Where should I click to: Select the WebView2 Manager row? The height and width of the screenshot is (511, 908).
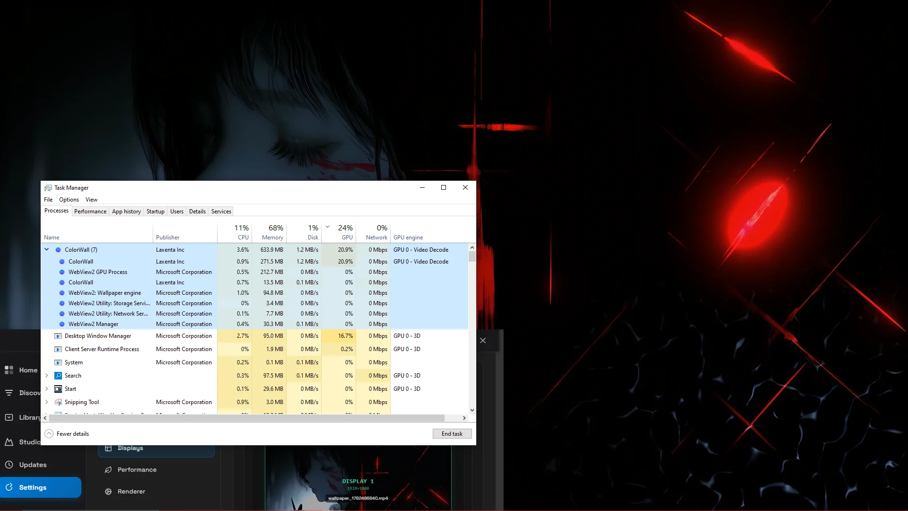pyautogui.click(x=255, y=324)
